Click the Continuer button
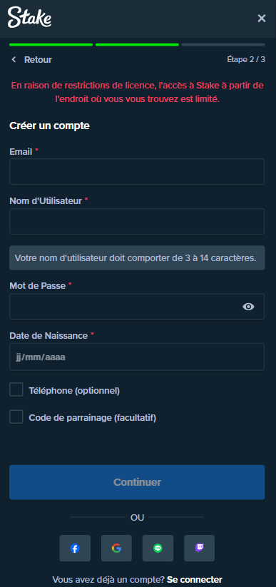Image resolution: width=276 pixels, height=587 pixels. pyautogui.click(x=137, y=482)
